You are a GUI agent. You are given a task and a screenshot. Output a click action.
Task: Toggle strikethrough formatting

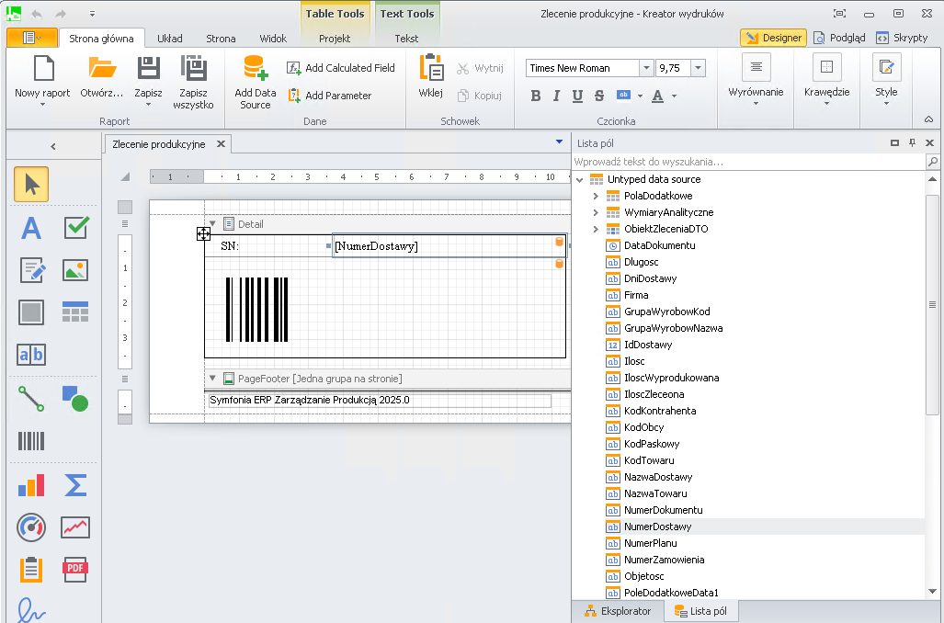(x=599, y=96)
